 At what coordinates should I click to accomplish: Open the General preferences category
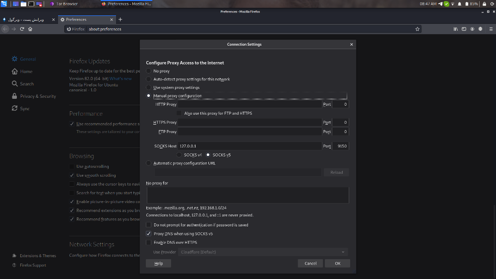[24, 59]
